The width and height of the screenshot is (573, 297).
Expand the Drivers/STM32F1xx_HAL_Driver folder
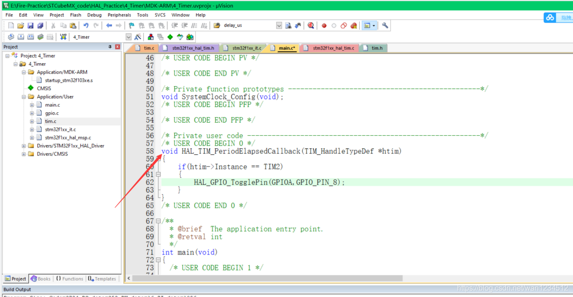(24, 146)
